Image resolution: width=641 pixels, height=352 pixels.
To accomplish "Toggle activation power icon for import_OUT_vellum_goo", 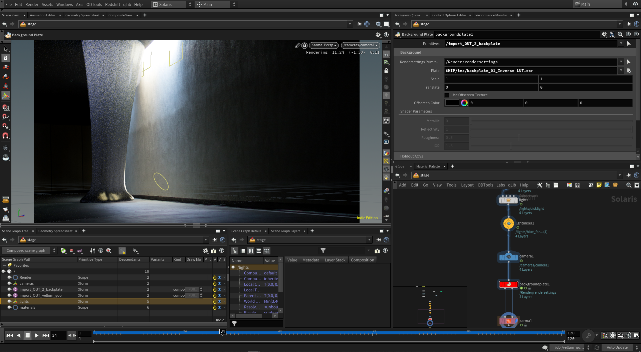I will (215, 296).
